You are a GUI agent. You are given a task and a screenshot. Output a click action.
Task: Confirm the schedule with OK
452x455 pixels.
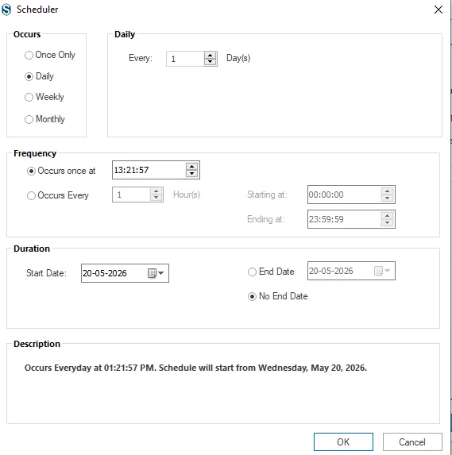[343, 442]
